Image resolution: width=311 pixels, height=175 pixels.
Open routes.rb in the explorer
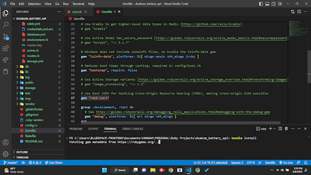point(33,56)
